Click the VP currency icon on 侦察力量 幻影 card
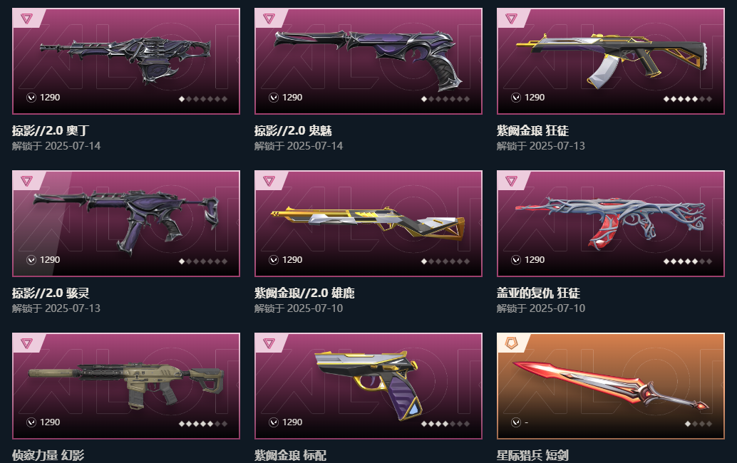 [31, 422]
